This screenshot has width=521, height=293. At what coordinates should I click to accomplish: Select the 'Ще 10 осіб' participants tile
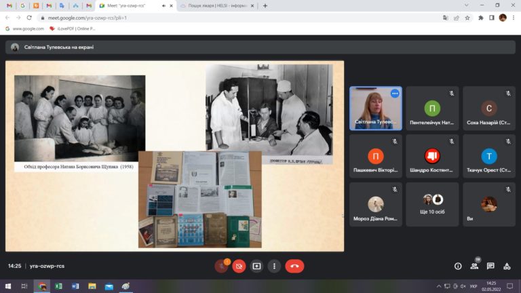pos(432,205)
